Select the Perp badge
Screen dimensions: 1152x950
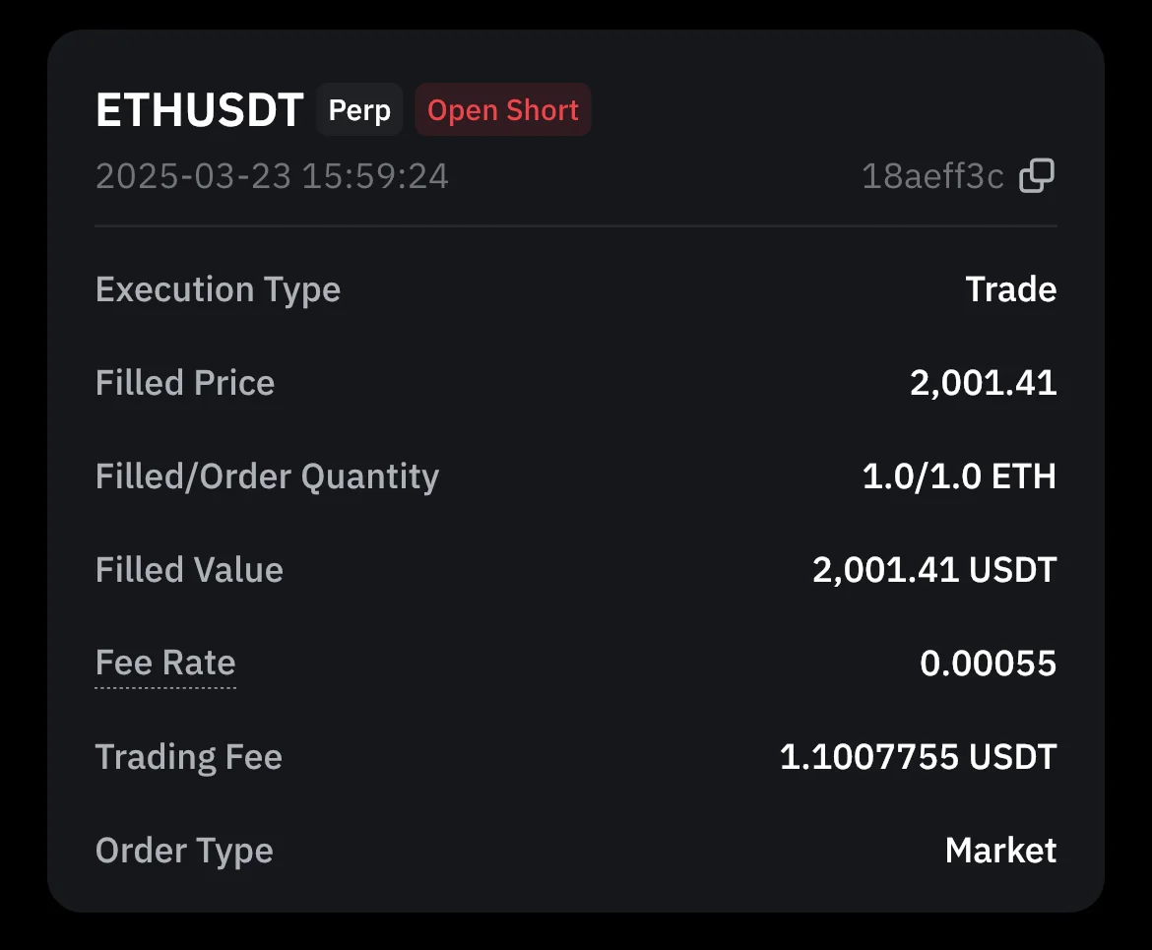tap(359, 110)
